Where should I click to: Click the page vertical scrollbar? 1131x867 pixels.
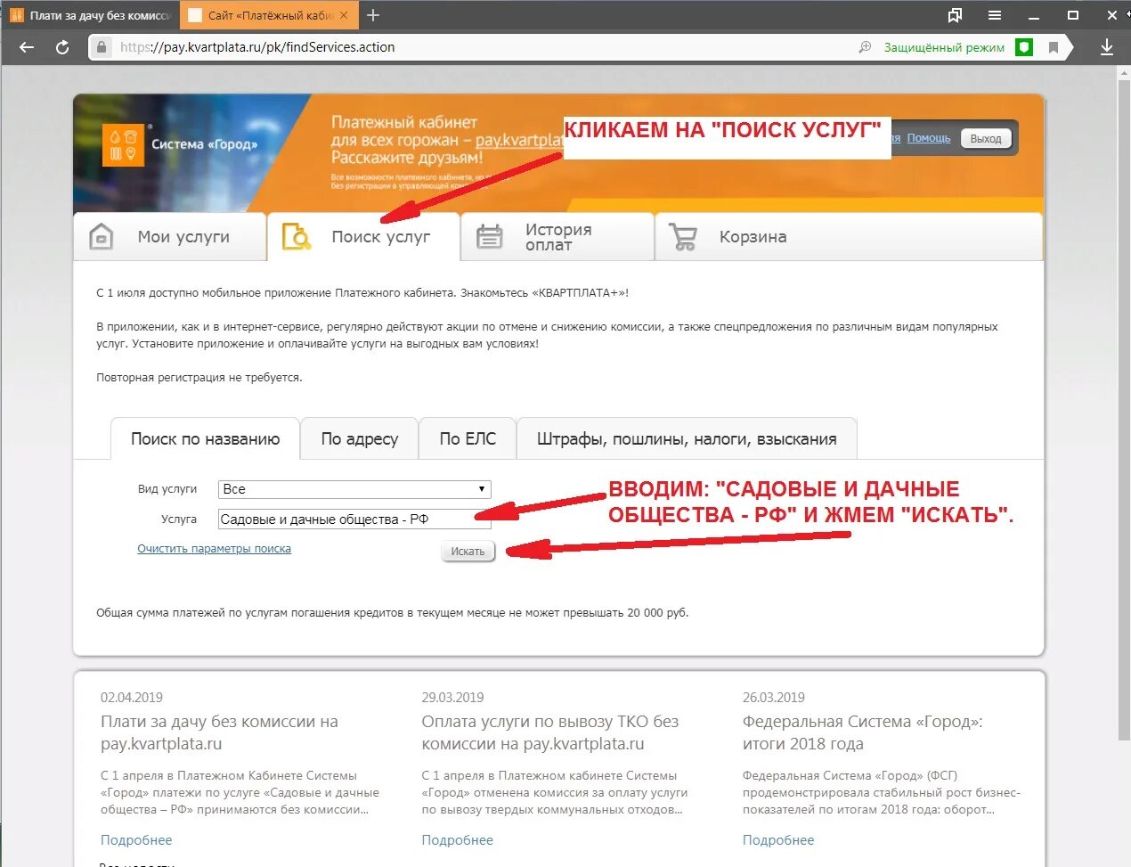pyautogui.click(x=1123, y=410)
